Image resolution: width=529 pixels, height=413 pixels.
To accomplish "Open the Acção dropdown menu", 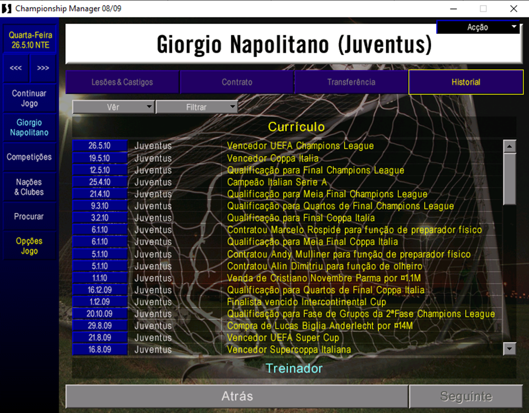I will 478,27.
